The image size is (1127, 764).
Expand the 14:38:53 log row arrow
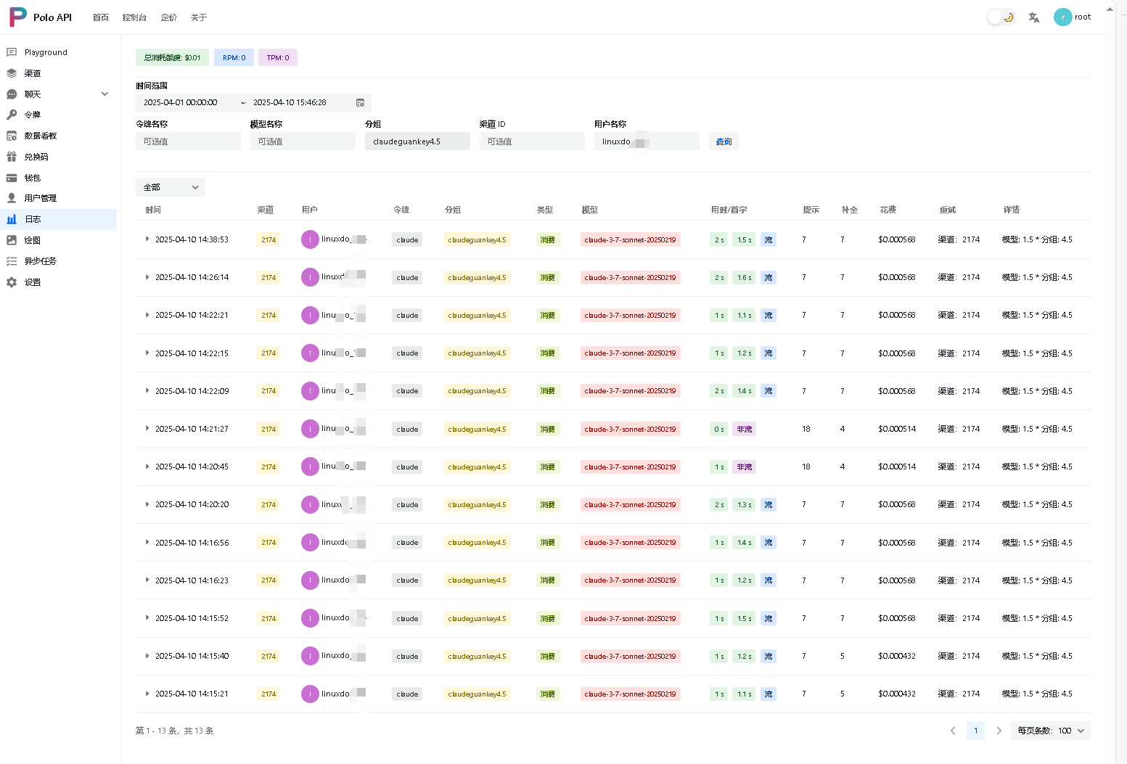coord(147,239)
